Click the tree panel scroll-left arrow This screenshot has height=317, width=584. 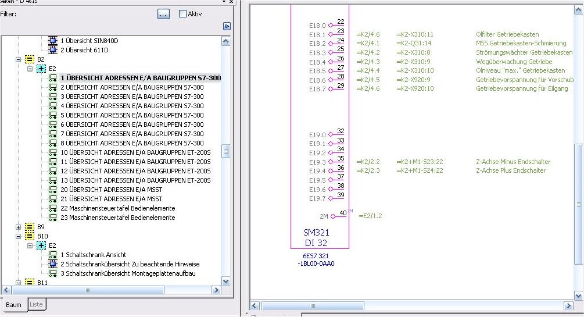click(x=6, y=290)
